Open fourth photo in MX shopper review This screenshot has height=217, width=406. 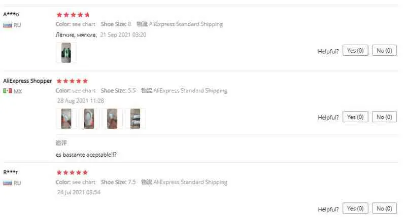tap(135, 119)
